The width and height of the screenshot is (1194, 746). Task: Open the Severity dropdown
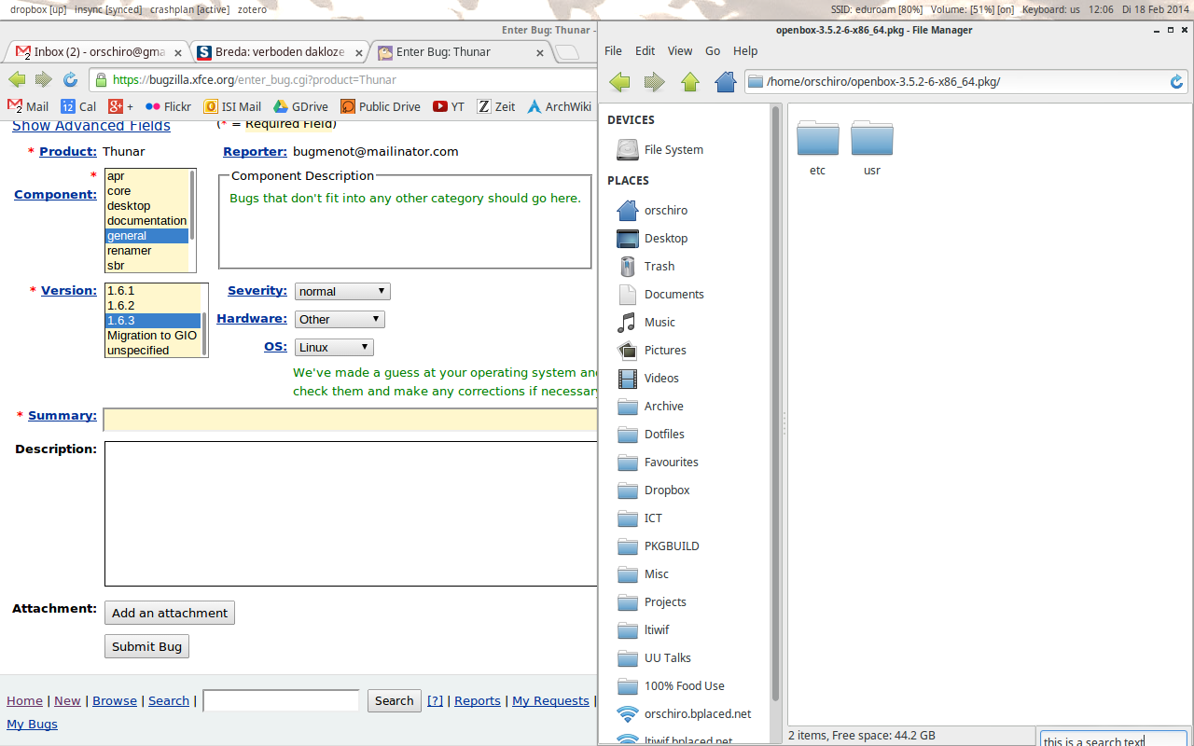(x=342, y=292)
